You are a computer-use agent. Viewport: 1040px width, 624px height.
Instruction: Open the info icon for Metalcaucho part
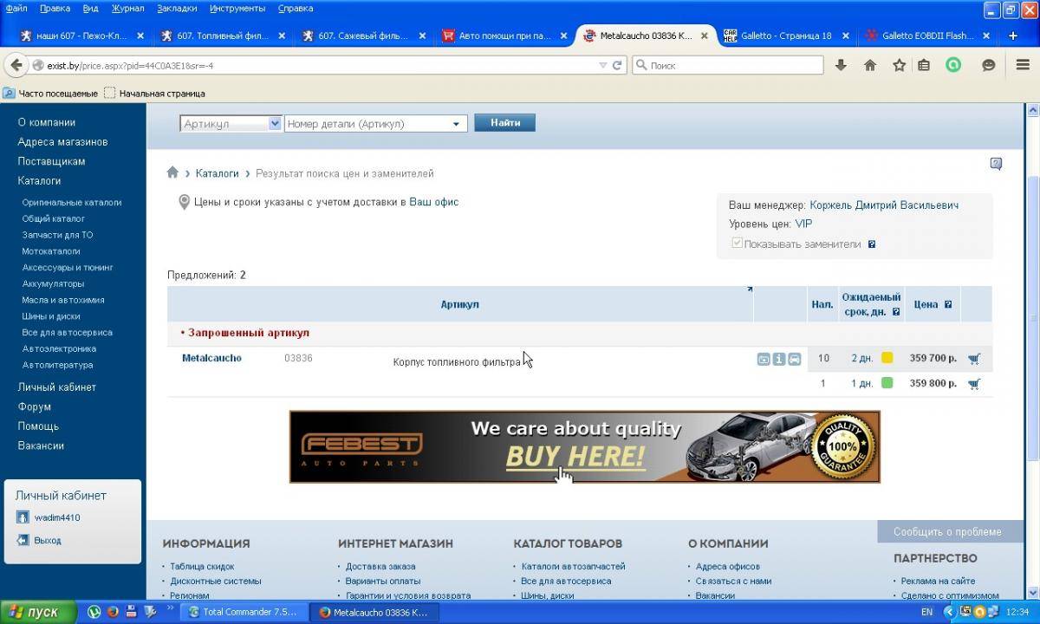pyautogui.click(x=779, y=359)
